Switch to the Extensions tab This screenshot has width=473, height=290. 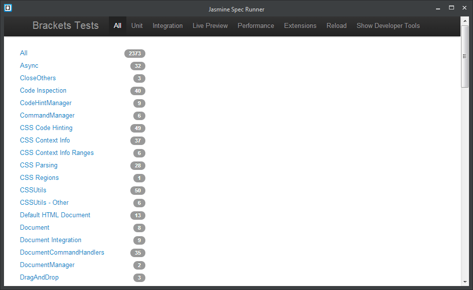coord(300,26)
